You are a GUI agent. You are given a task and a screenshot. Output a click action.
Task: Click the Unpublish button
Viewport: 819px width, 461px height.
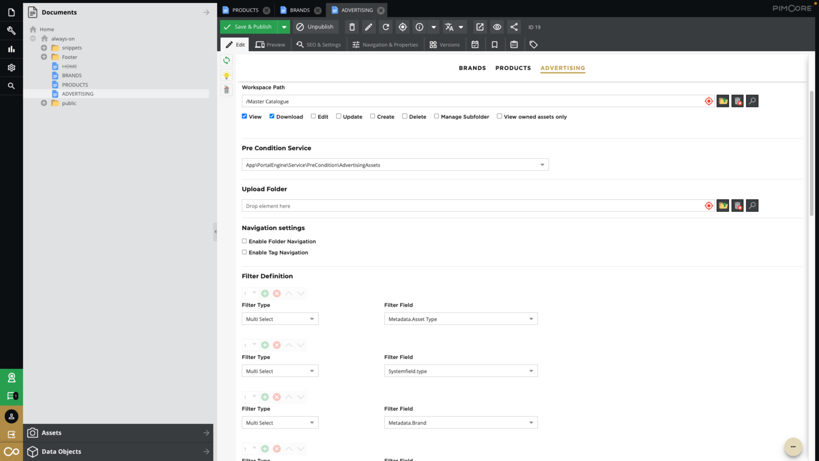[x=315, y=27]
